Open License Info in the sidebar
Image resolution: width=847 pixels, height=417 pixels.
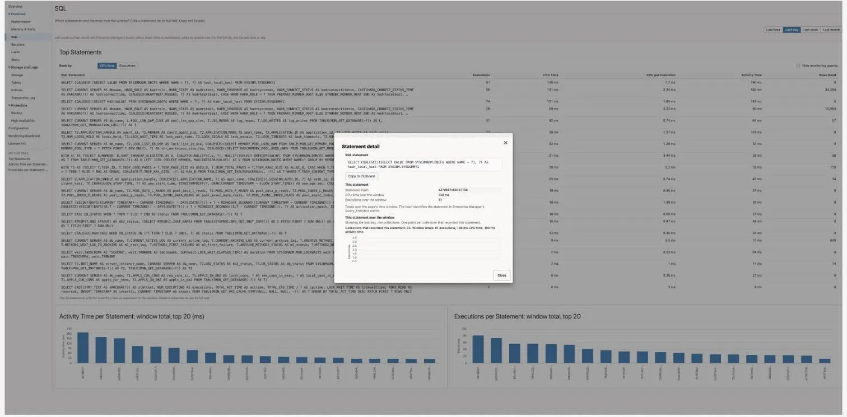pyautogui.click(x=16, y=143)
